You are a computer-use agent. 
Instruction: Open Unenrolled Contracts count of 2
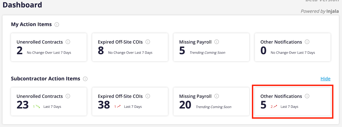(x=20, y=50)
